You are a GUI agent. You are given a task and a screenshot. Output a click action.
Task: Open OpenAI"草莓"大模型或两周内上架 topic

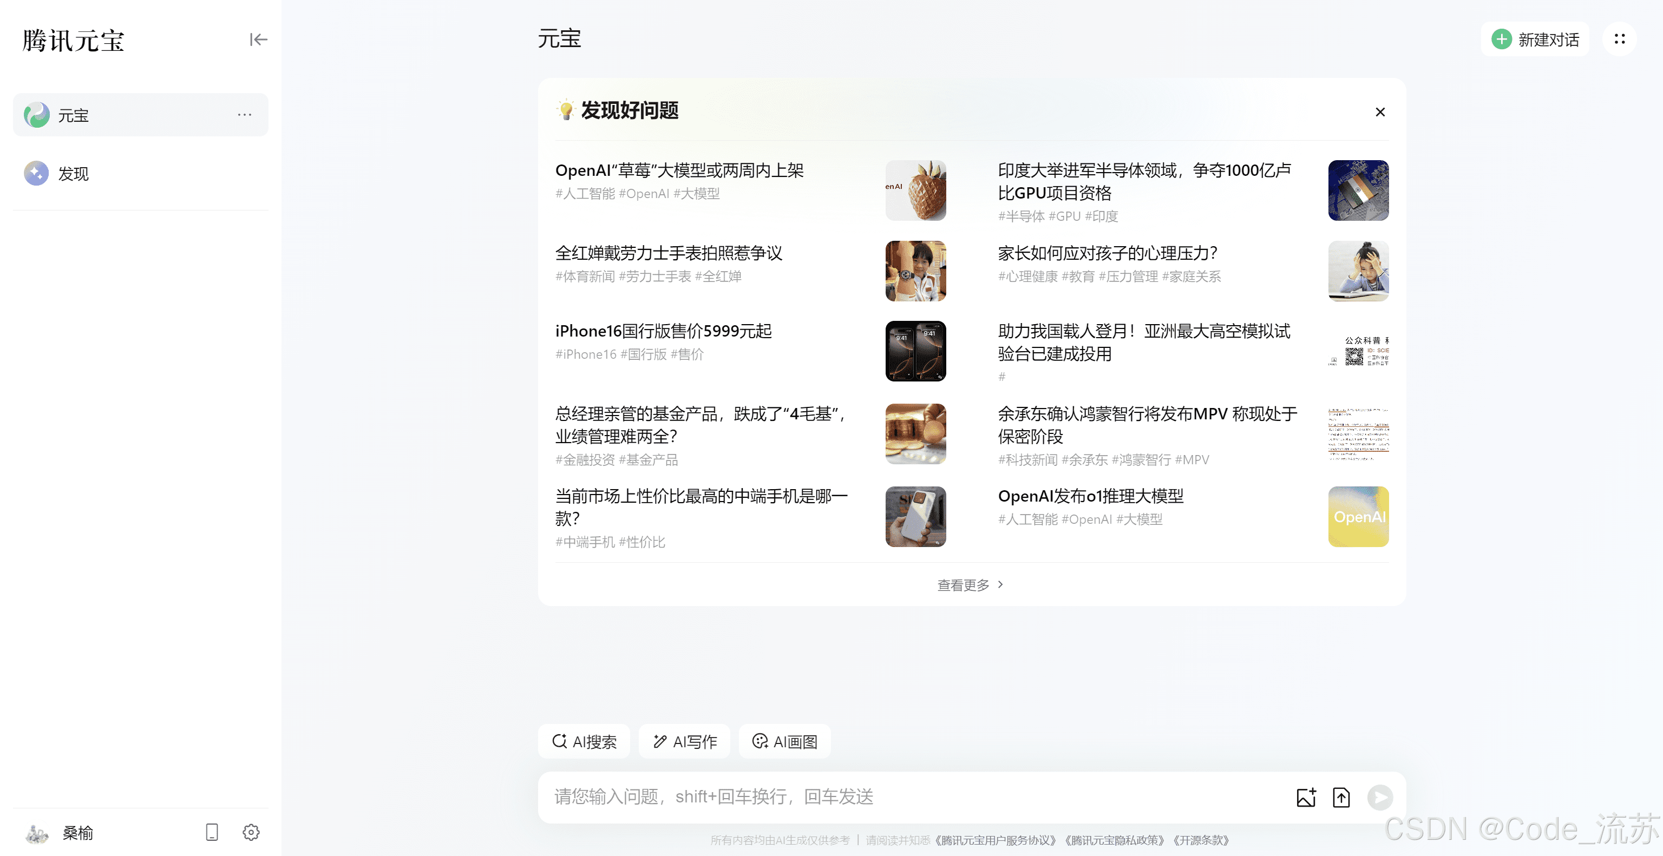click(x=679, y=170)
